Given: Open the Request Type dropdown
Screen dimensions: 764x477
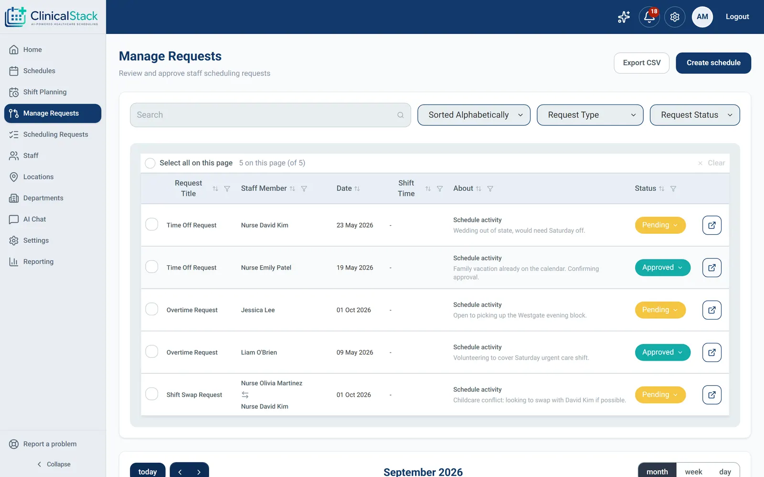Looking at the screenshot, I should point(590,115).
